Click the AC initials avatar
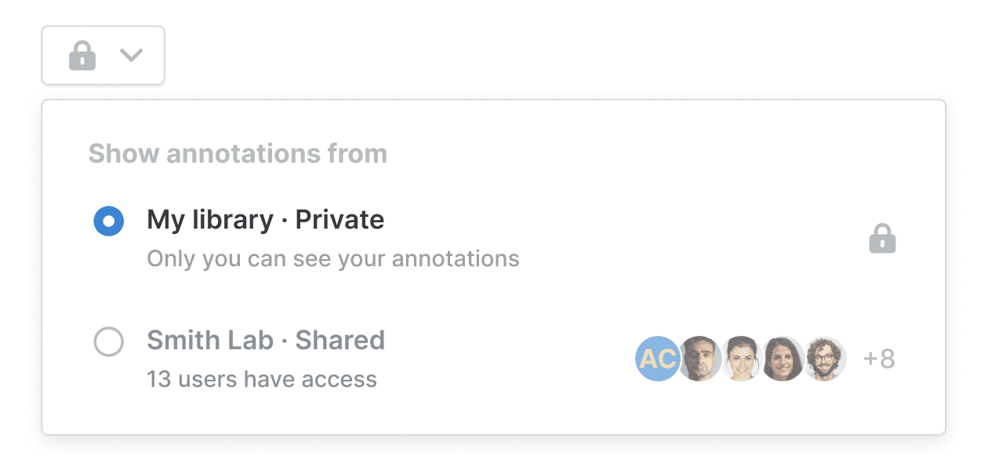Screen dimensions: 1002x476 click(x=657, y=359)
